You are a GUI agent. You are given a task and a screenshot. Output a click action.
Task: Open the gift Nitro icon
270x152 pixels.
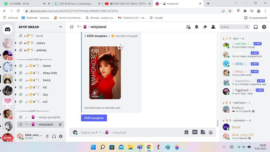click(x=186, y=132)
